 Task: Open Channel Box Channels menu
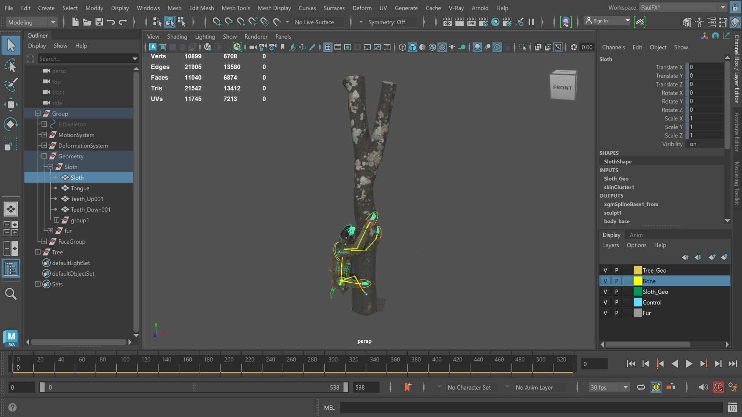[x=613, y=47]
